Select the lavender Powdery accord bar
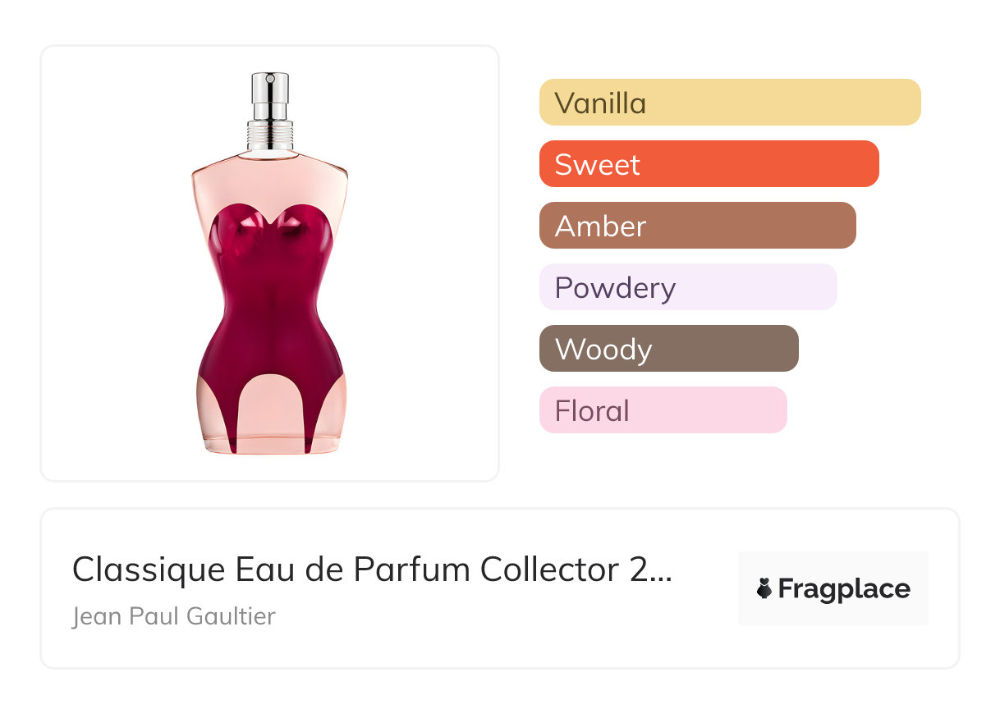Viewport: 1000px width, 709px height. click(x=688, y=287)
